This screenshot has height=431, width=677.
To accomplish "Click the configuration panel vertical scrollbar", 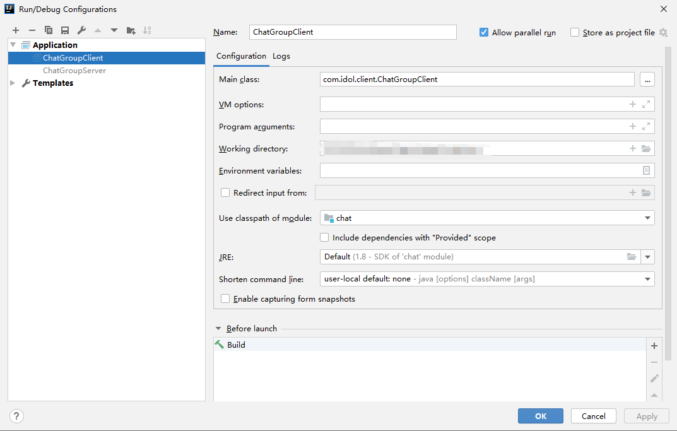I will point(668,203).
